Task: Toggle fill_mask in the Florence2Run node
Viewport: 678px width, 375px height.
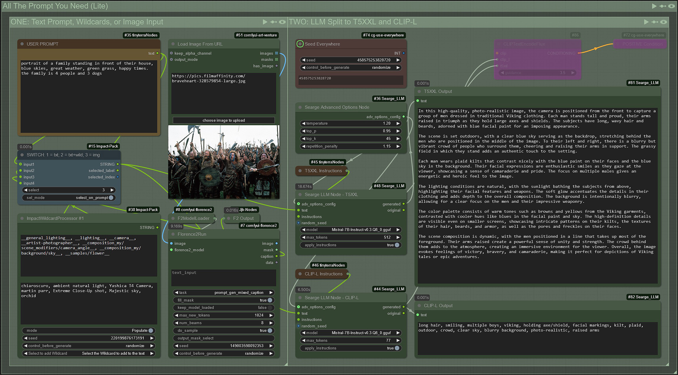Action: (x=269, y=300)
